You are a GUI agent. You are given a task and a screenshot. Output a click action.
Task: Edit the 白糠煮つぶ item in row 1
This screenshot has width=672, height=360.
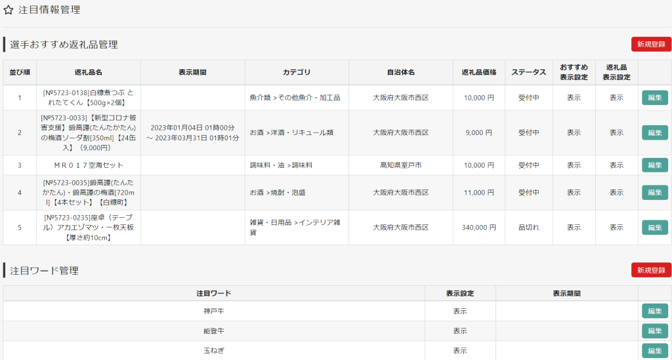pyautogui.click(x=654, y=98)
